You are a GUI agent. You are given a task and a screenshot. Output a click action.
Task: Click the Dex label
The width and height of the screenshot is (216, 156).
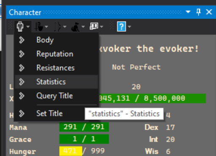(151, 127)
